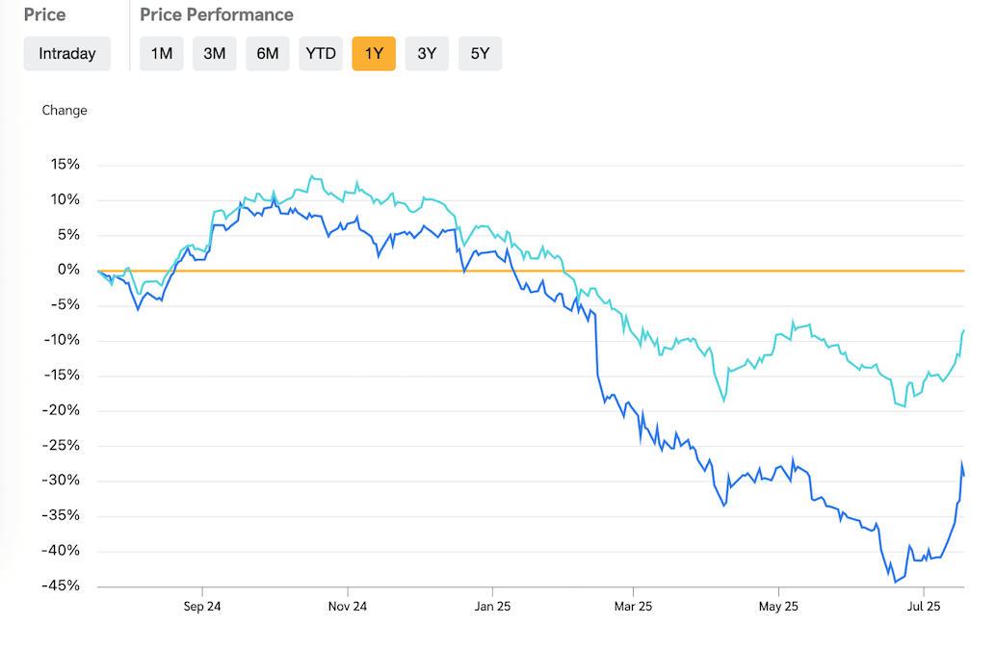
Task: Click the Intraday price button
Action: click(x=67, y=54)
